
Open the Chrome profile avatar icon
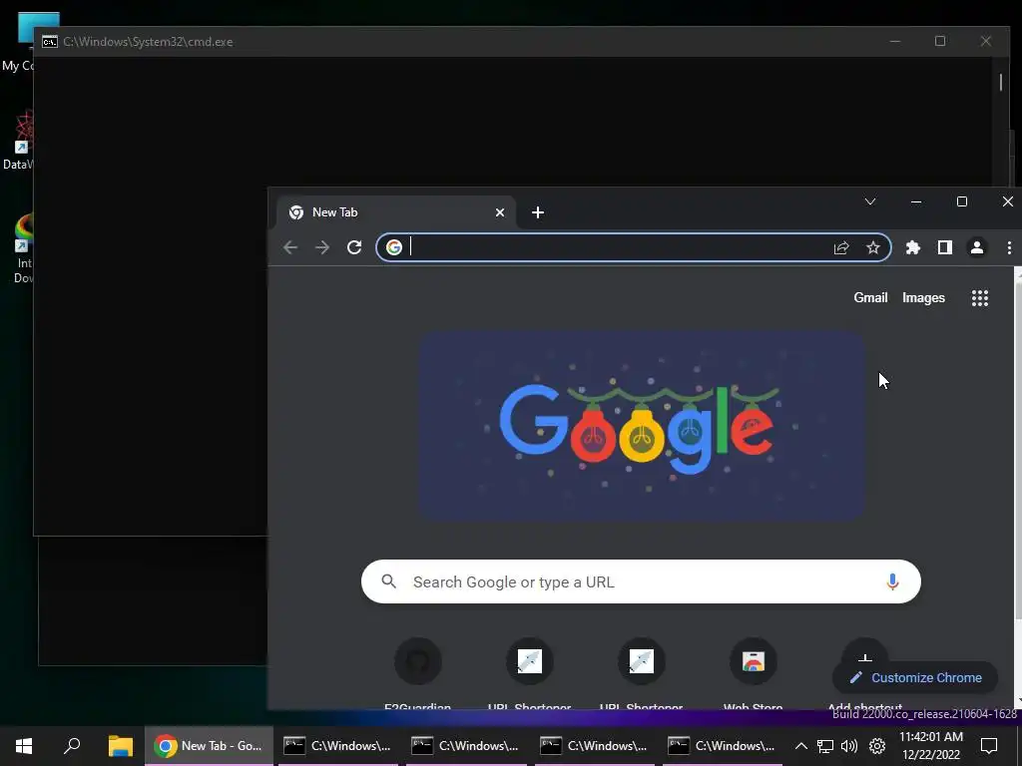[977, 247]
